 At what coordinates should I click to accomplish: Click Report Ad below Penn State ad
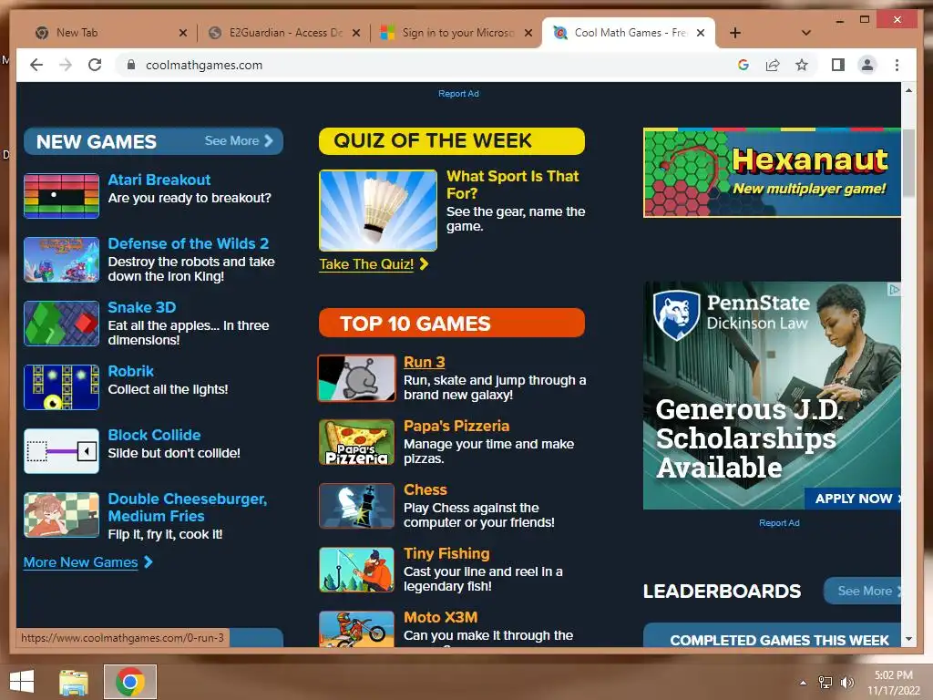click(x=779, y=522)
